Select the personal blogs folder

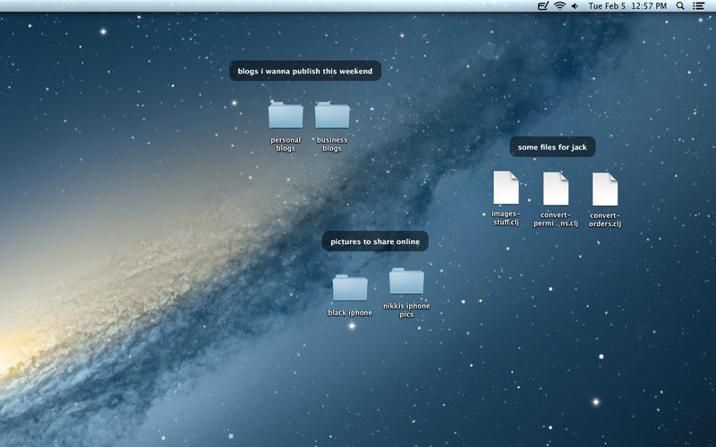pyautogui.click(x=286, y=115)
